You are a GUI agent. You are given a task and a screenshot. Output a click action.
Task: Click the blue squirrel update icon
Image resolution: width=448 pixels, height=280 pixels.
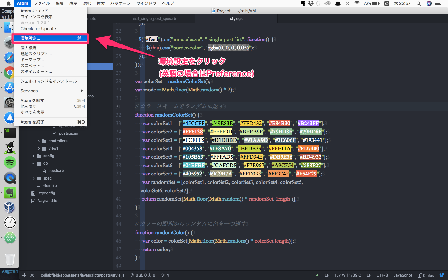pos(442,275)
